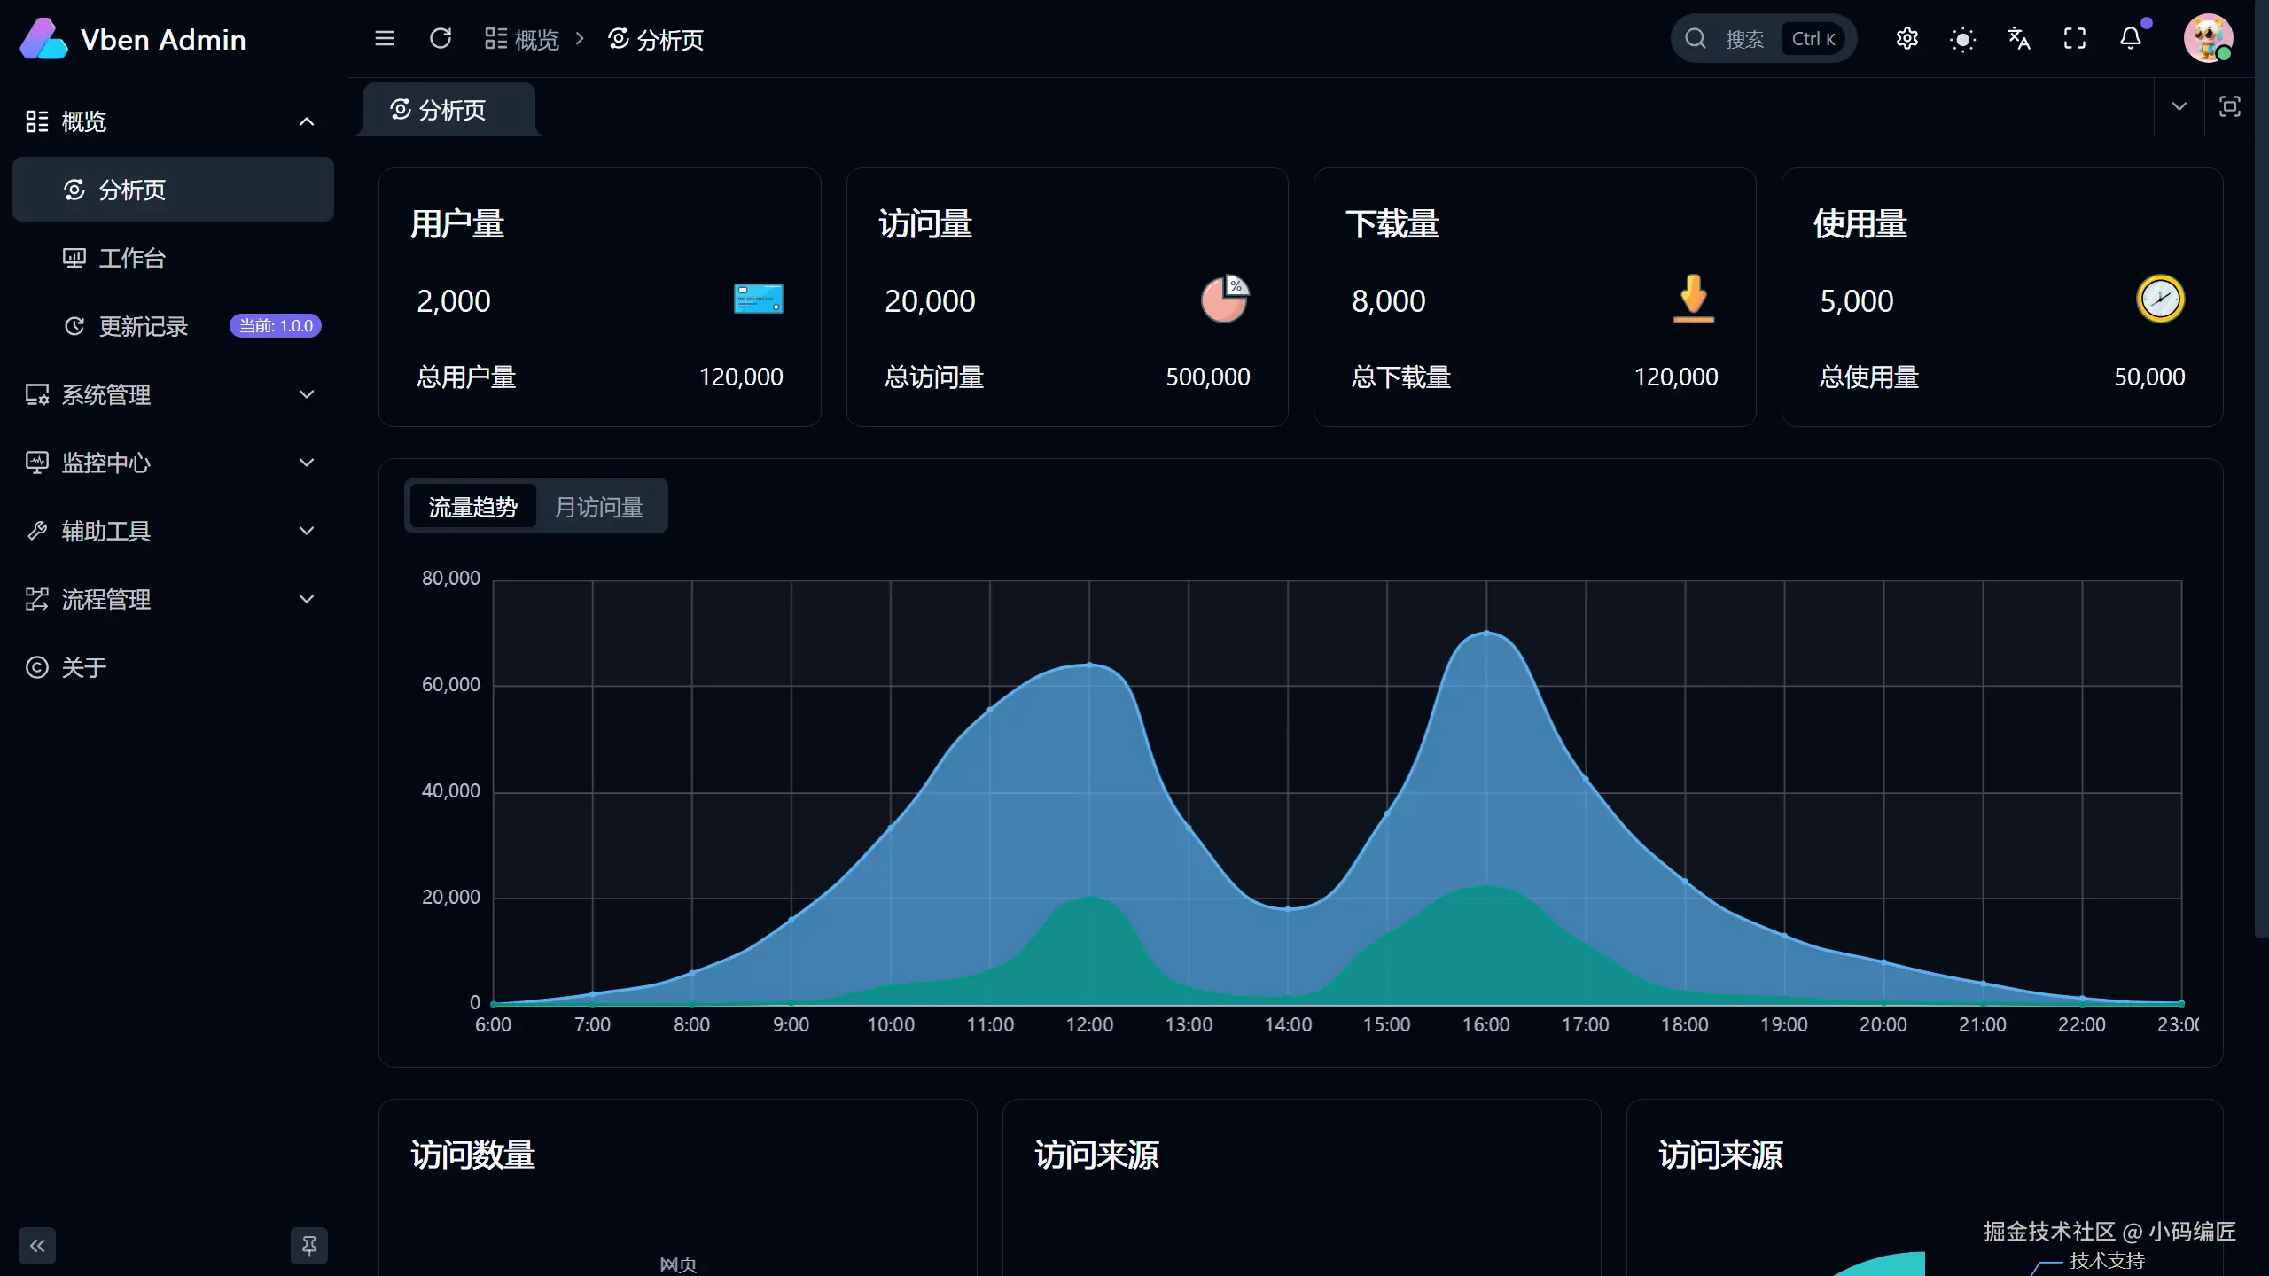This screenshot has width=2269, height=1276.
Task: Toggle sidebar with hamburger menu icon
Action: click(x=384, y=39)
